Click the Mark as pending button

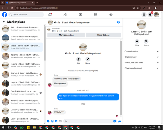coord(66,35)
